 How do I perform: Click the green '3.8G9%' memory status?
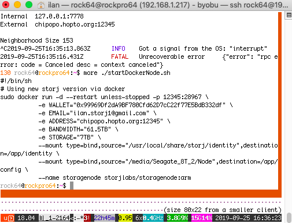[178, 218]
